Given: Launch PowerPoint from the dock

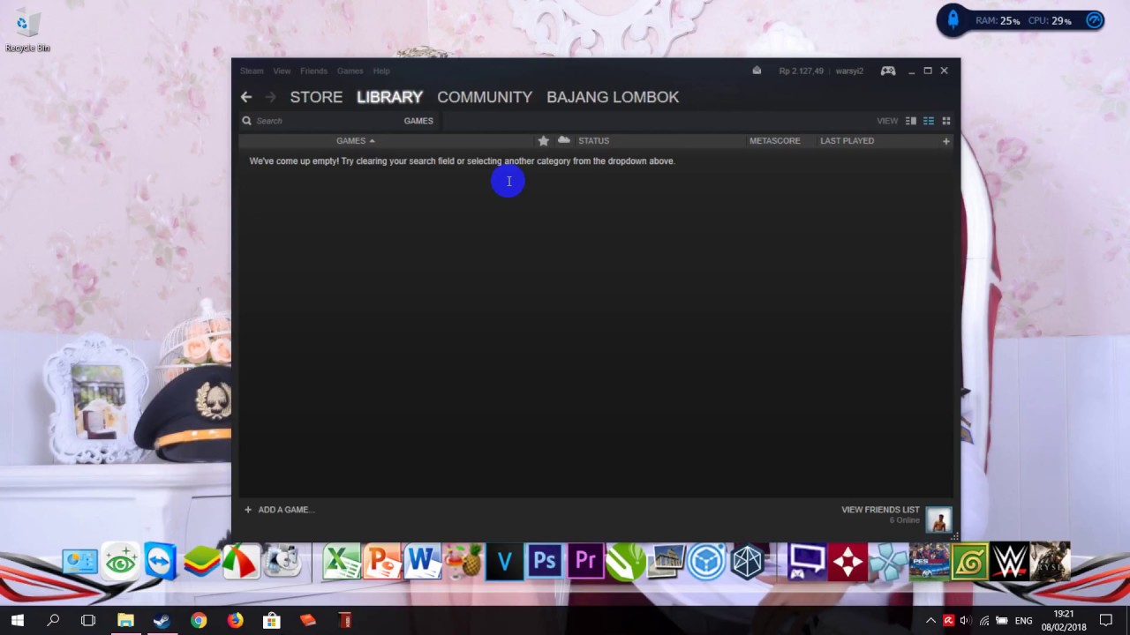Looking at the screenshot, I should 382,562.
